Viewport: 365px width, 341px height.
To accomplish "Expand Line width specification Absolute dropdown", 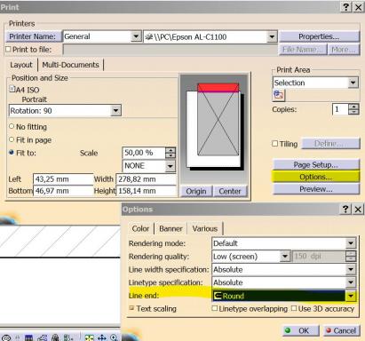I will tap(351, 269).
